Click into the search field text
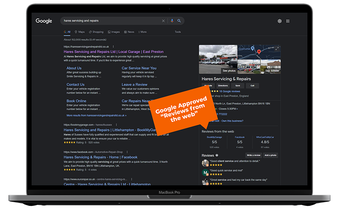The width and height of the screenshot is (339, 209). 81,20
